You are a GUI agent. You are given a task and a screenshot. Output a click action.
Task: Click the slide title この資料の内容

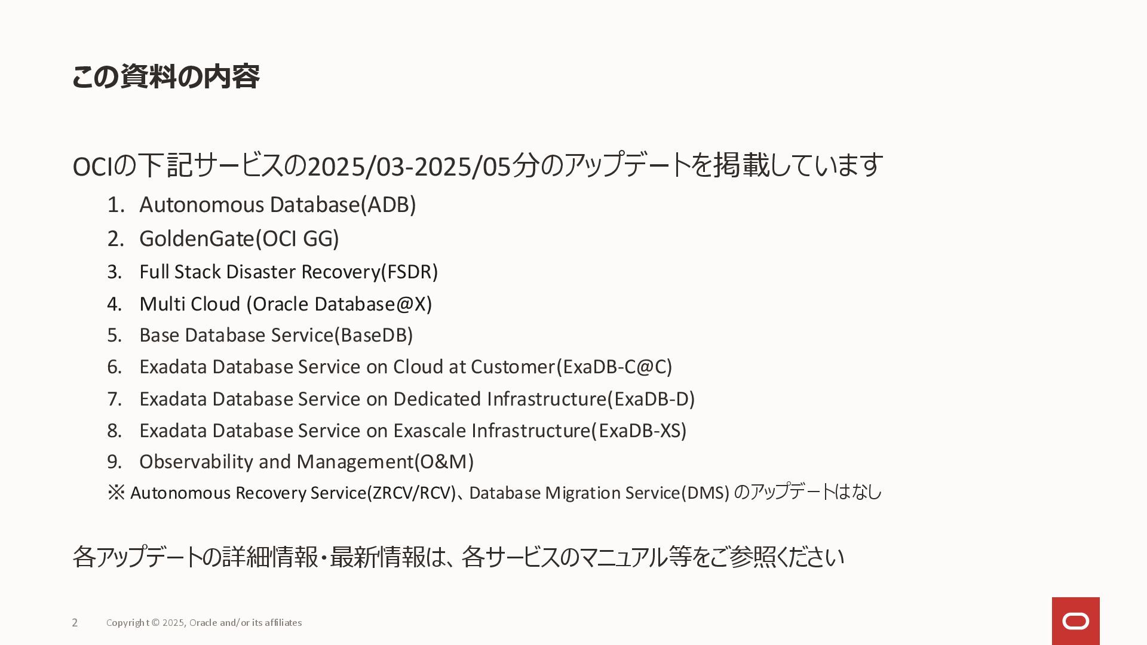point(165,76)
